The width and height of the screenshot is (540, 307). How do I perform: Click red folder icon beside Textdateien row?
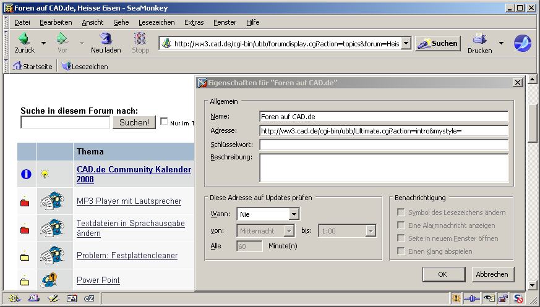[x=25, y=229]
